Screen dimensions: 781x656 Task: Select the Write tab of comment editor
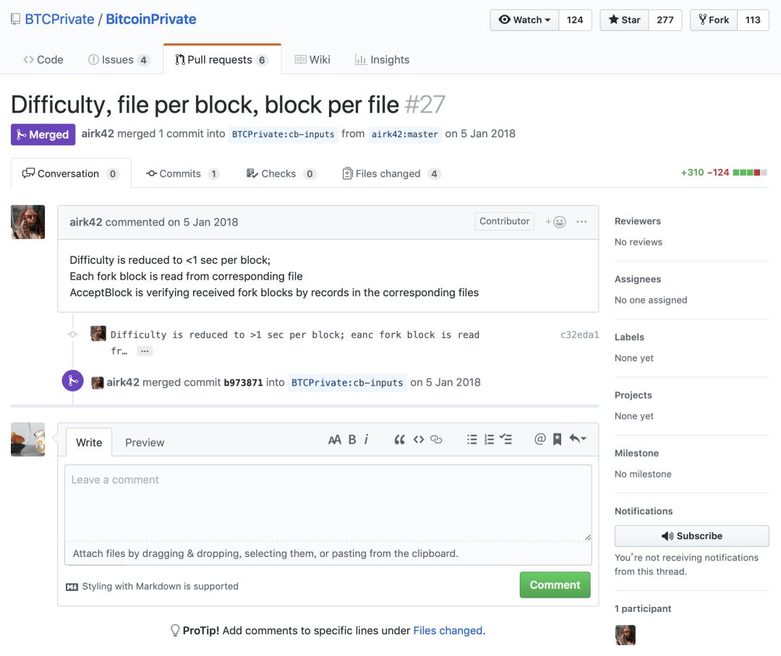click(x=89, y=442)
